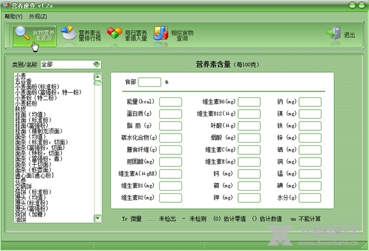Select 挂面(精制龙须面) in the list
The width and height of the screenshot is (369, 251).
[39, 131]
